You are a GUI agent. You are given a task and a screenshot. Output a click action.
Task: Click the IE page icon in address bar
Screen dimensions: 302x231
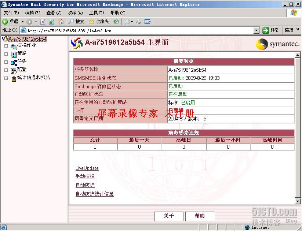(23, 30)
